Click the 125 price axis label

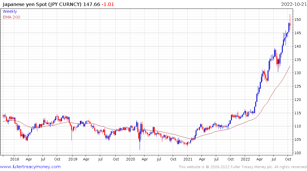tap(298, 86)
